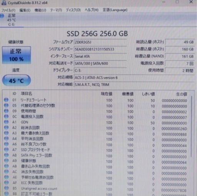Select the Unaligned access count attribute name
The height and width of the screenshot is (196, 197).
tap(39, 189)
